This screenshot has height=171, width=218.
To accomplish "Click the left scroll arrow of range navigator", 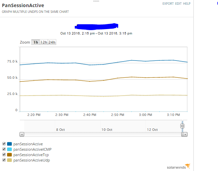I will point(22,135).
